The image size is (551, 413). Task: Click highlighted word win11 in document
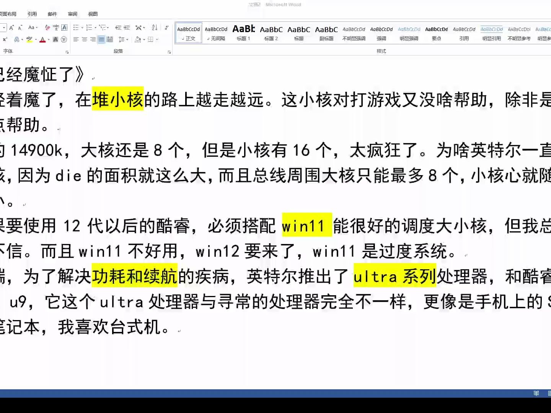click(x=307, y=225)
